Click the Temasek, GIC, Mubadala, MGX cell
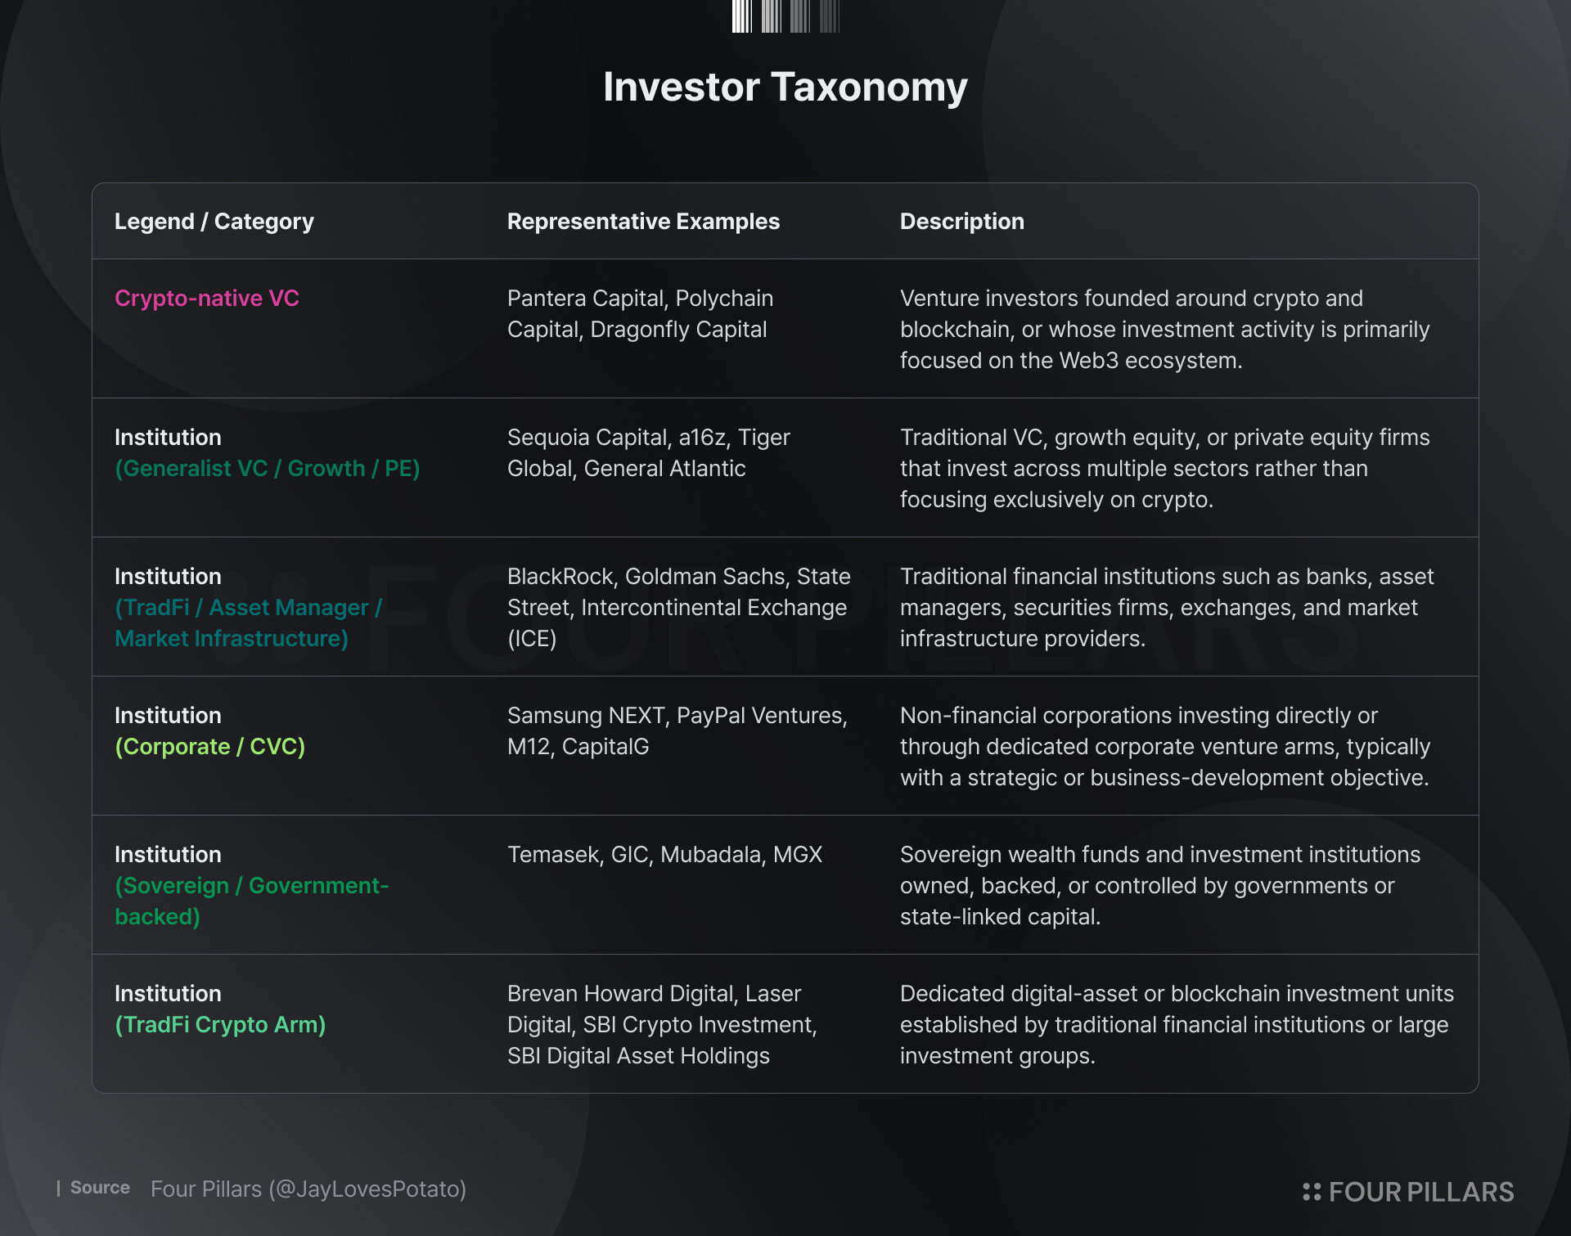Image resolution: width=1571 pixels, height=1236 pixels. pyautogui.click(x=665, y=855)
